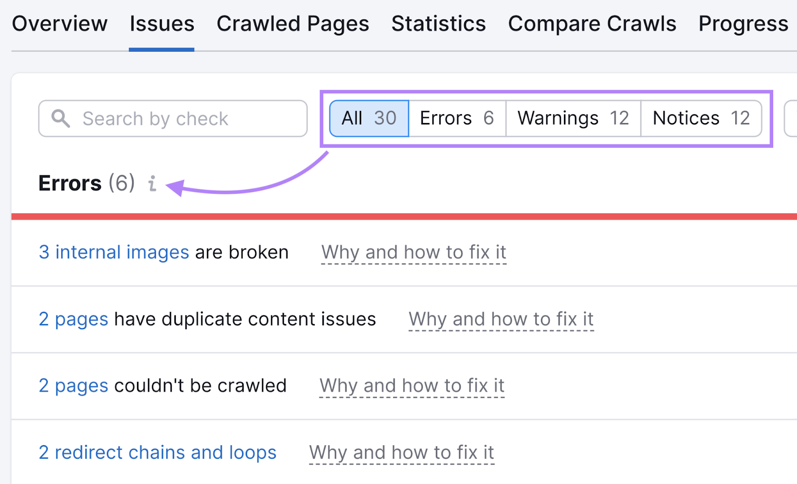This screenshot has height=484, width=797.
Task: Switch to the Statistics tab
Action: pos(438,23)
